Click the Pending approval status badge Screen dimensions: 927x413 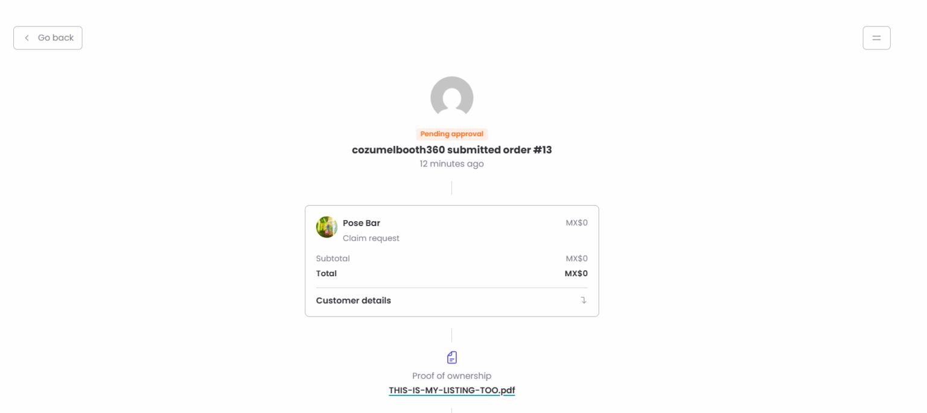coord(451,134)
